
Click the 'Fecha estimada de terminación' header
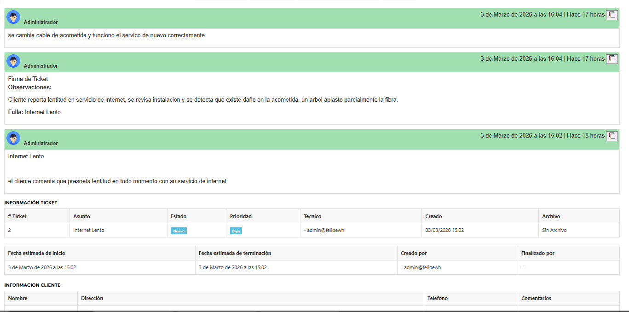click(235, 253)
